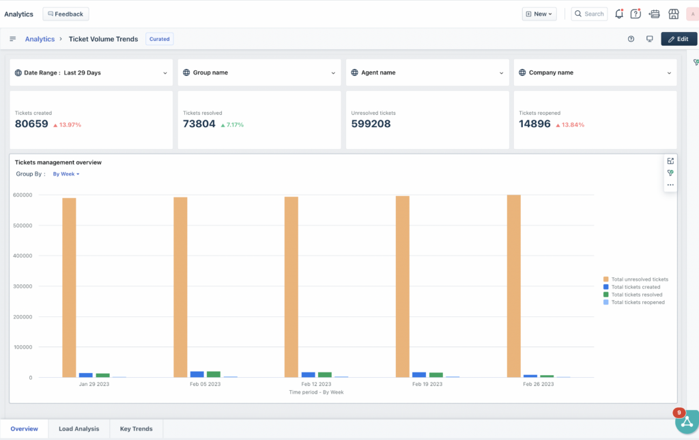The height and width of the screenshot is (440, 699).
Task: Open the notifications bell
Action: click(619, 14)
